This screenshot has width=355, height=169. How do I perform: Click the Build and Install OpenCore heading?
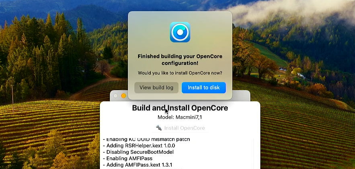pos(180,108)
